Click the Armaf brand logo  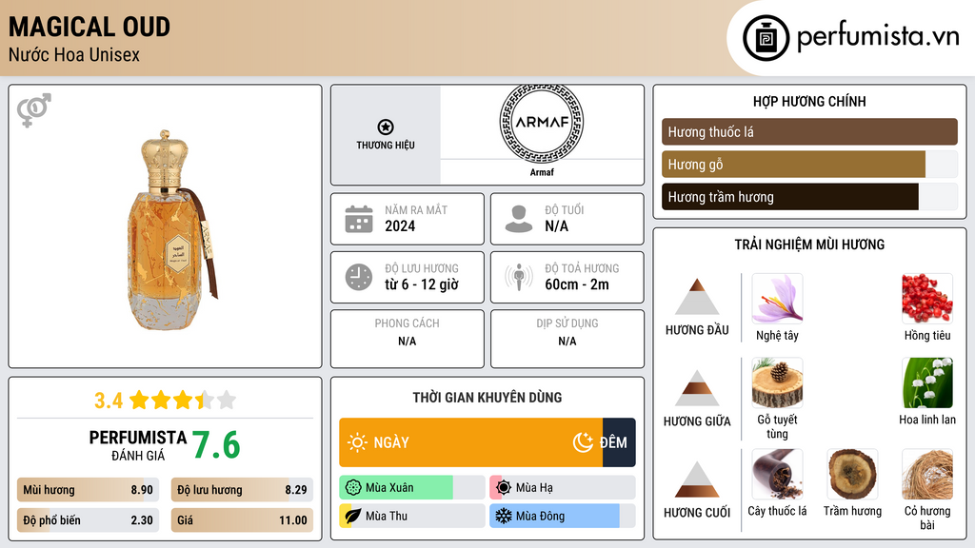541,123
